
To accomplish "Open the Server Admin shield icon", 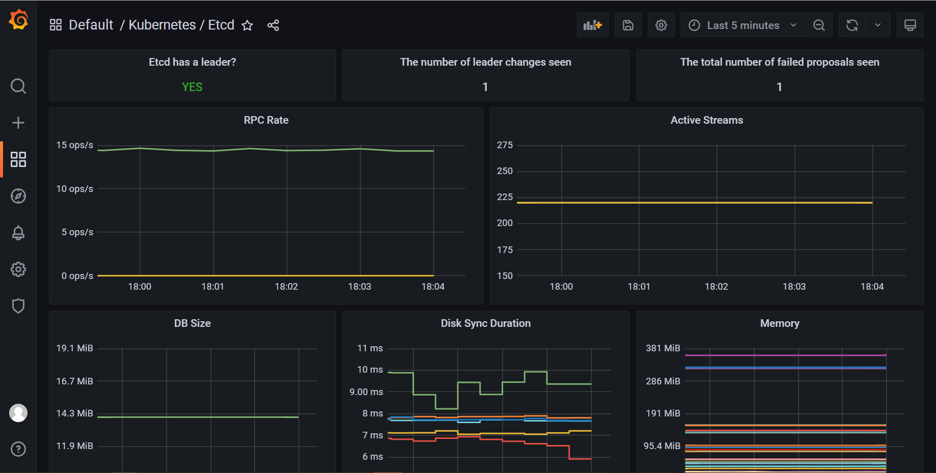I will 18,306.
